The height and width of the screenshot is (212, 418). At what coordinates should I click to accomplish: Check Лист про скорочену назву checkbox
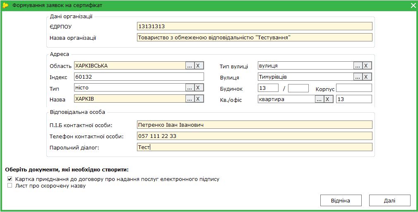(x=10, y=185)
